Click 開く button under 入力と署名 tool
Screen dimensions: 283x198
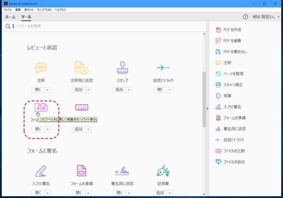(x=38, y=193)
